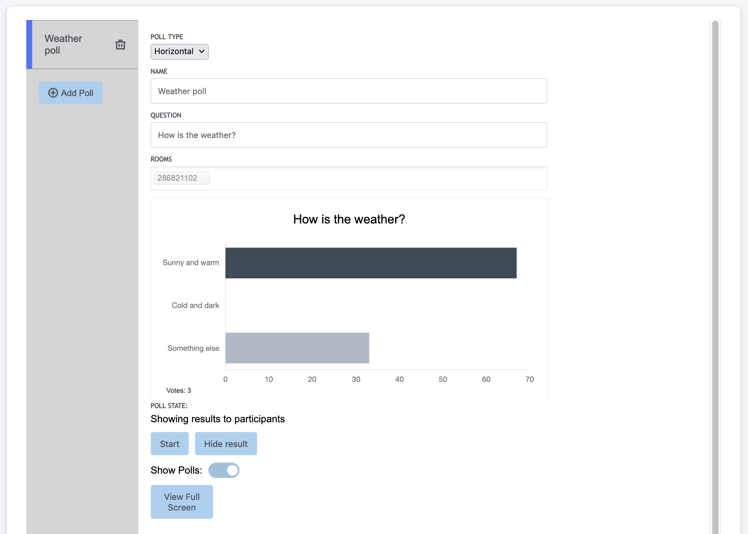Click the Add Poll button
Viewport: 748px width, 534px height.
[71, 93]
